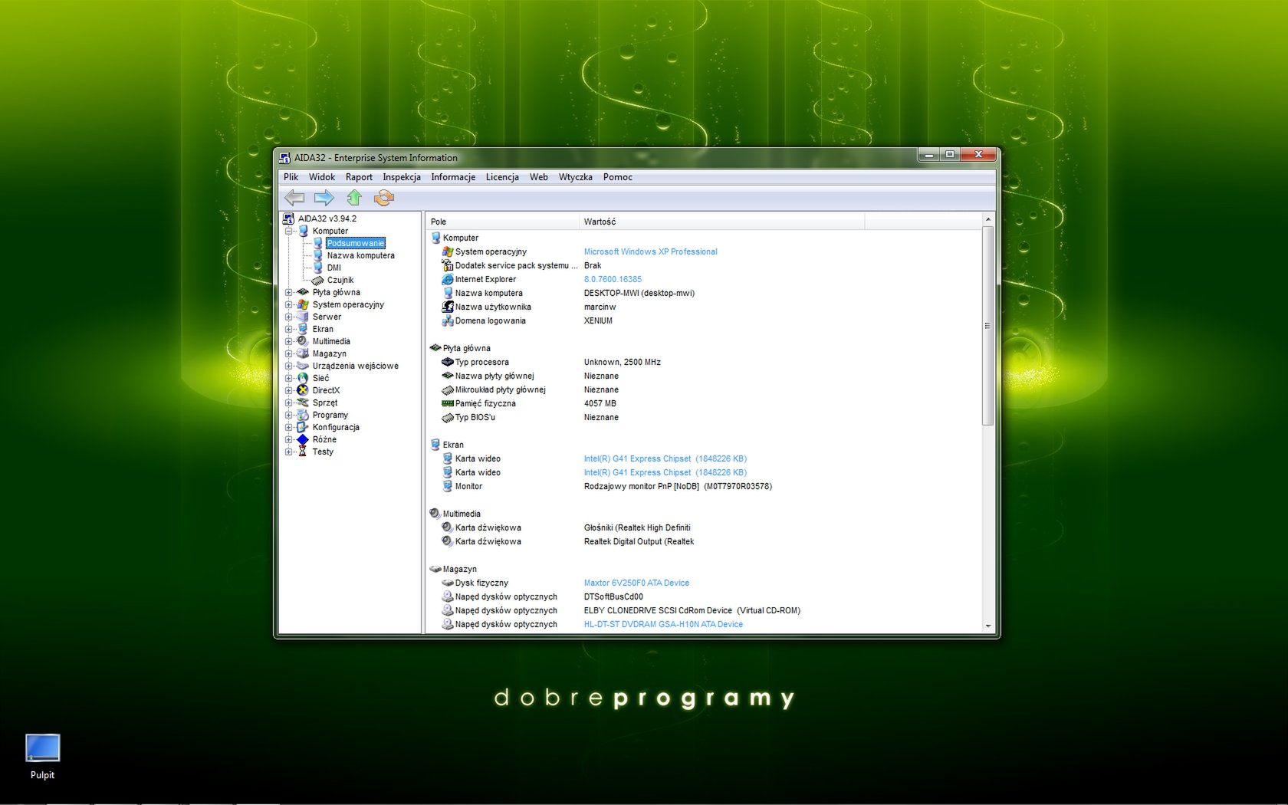
Task: Select the Unknown, 2500 MHz value
Action: click(622, 362)
